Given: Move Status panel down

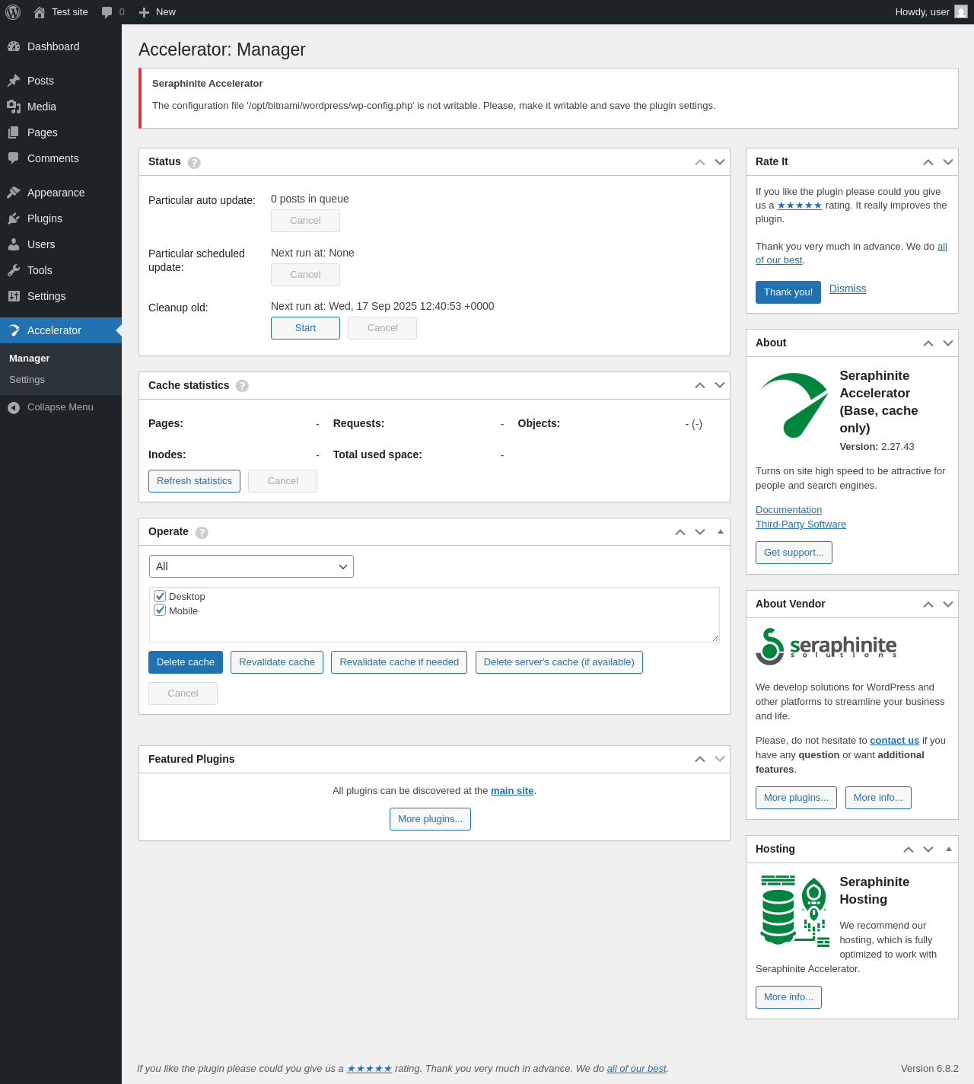Looking at the screenshot, I should tap(720, 162).
